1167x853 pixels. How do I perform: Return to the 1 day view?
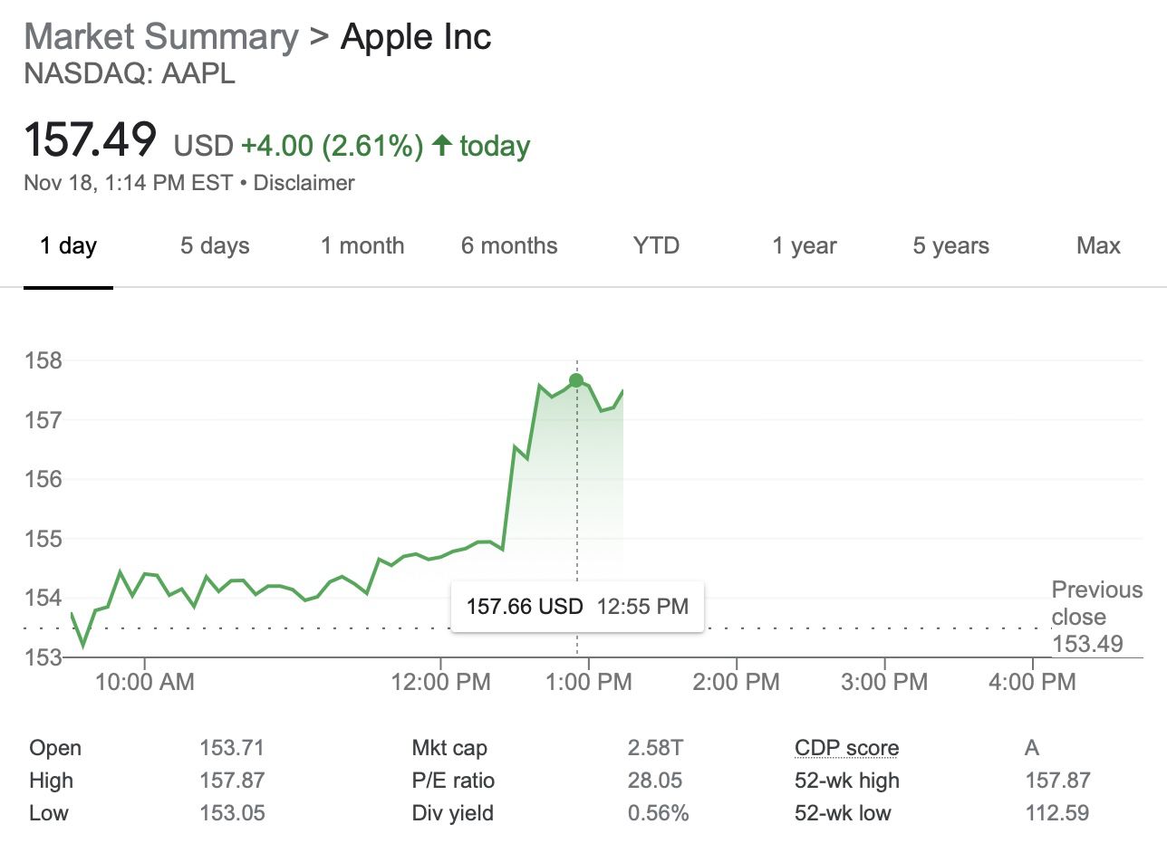click(68, 245)
